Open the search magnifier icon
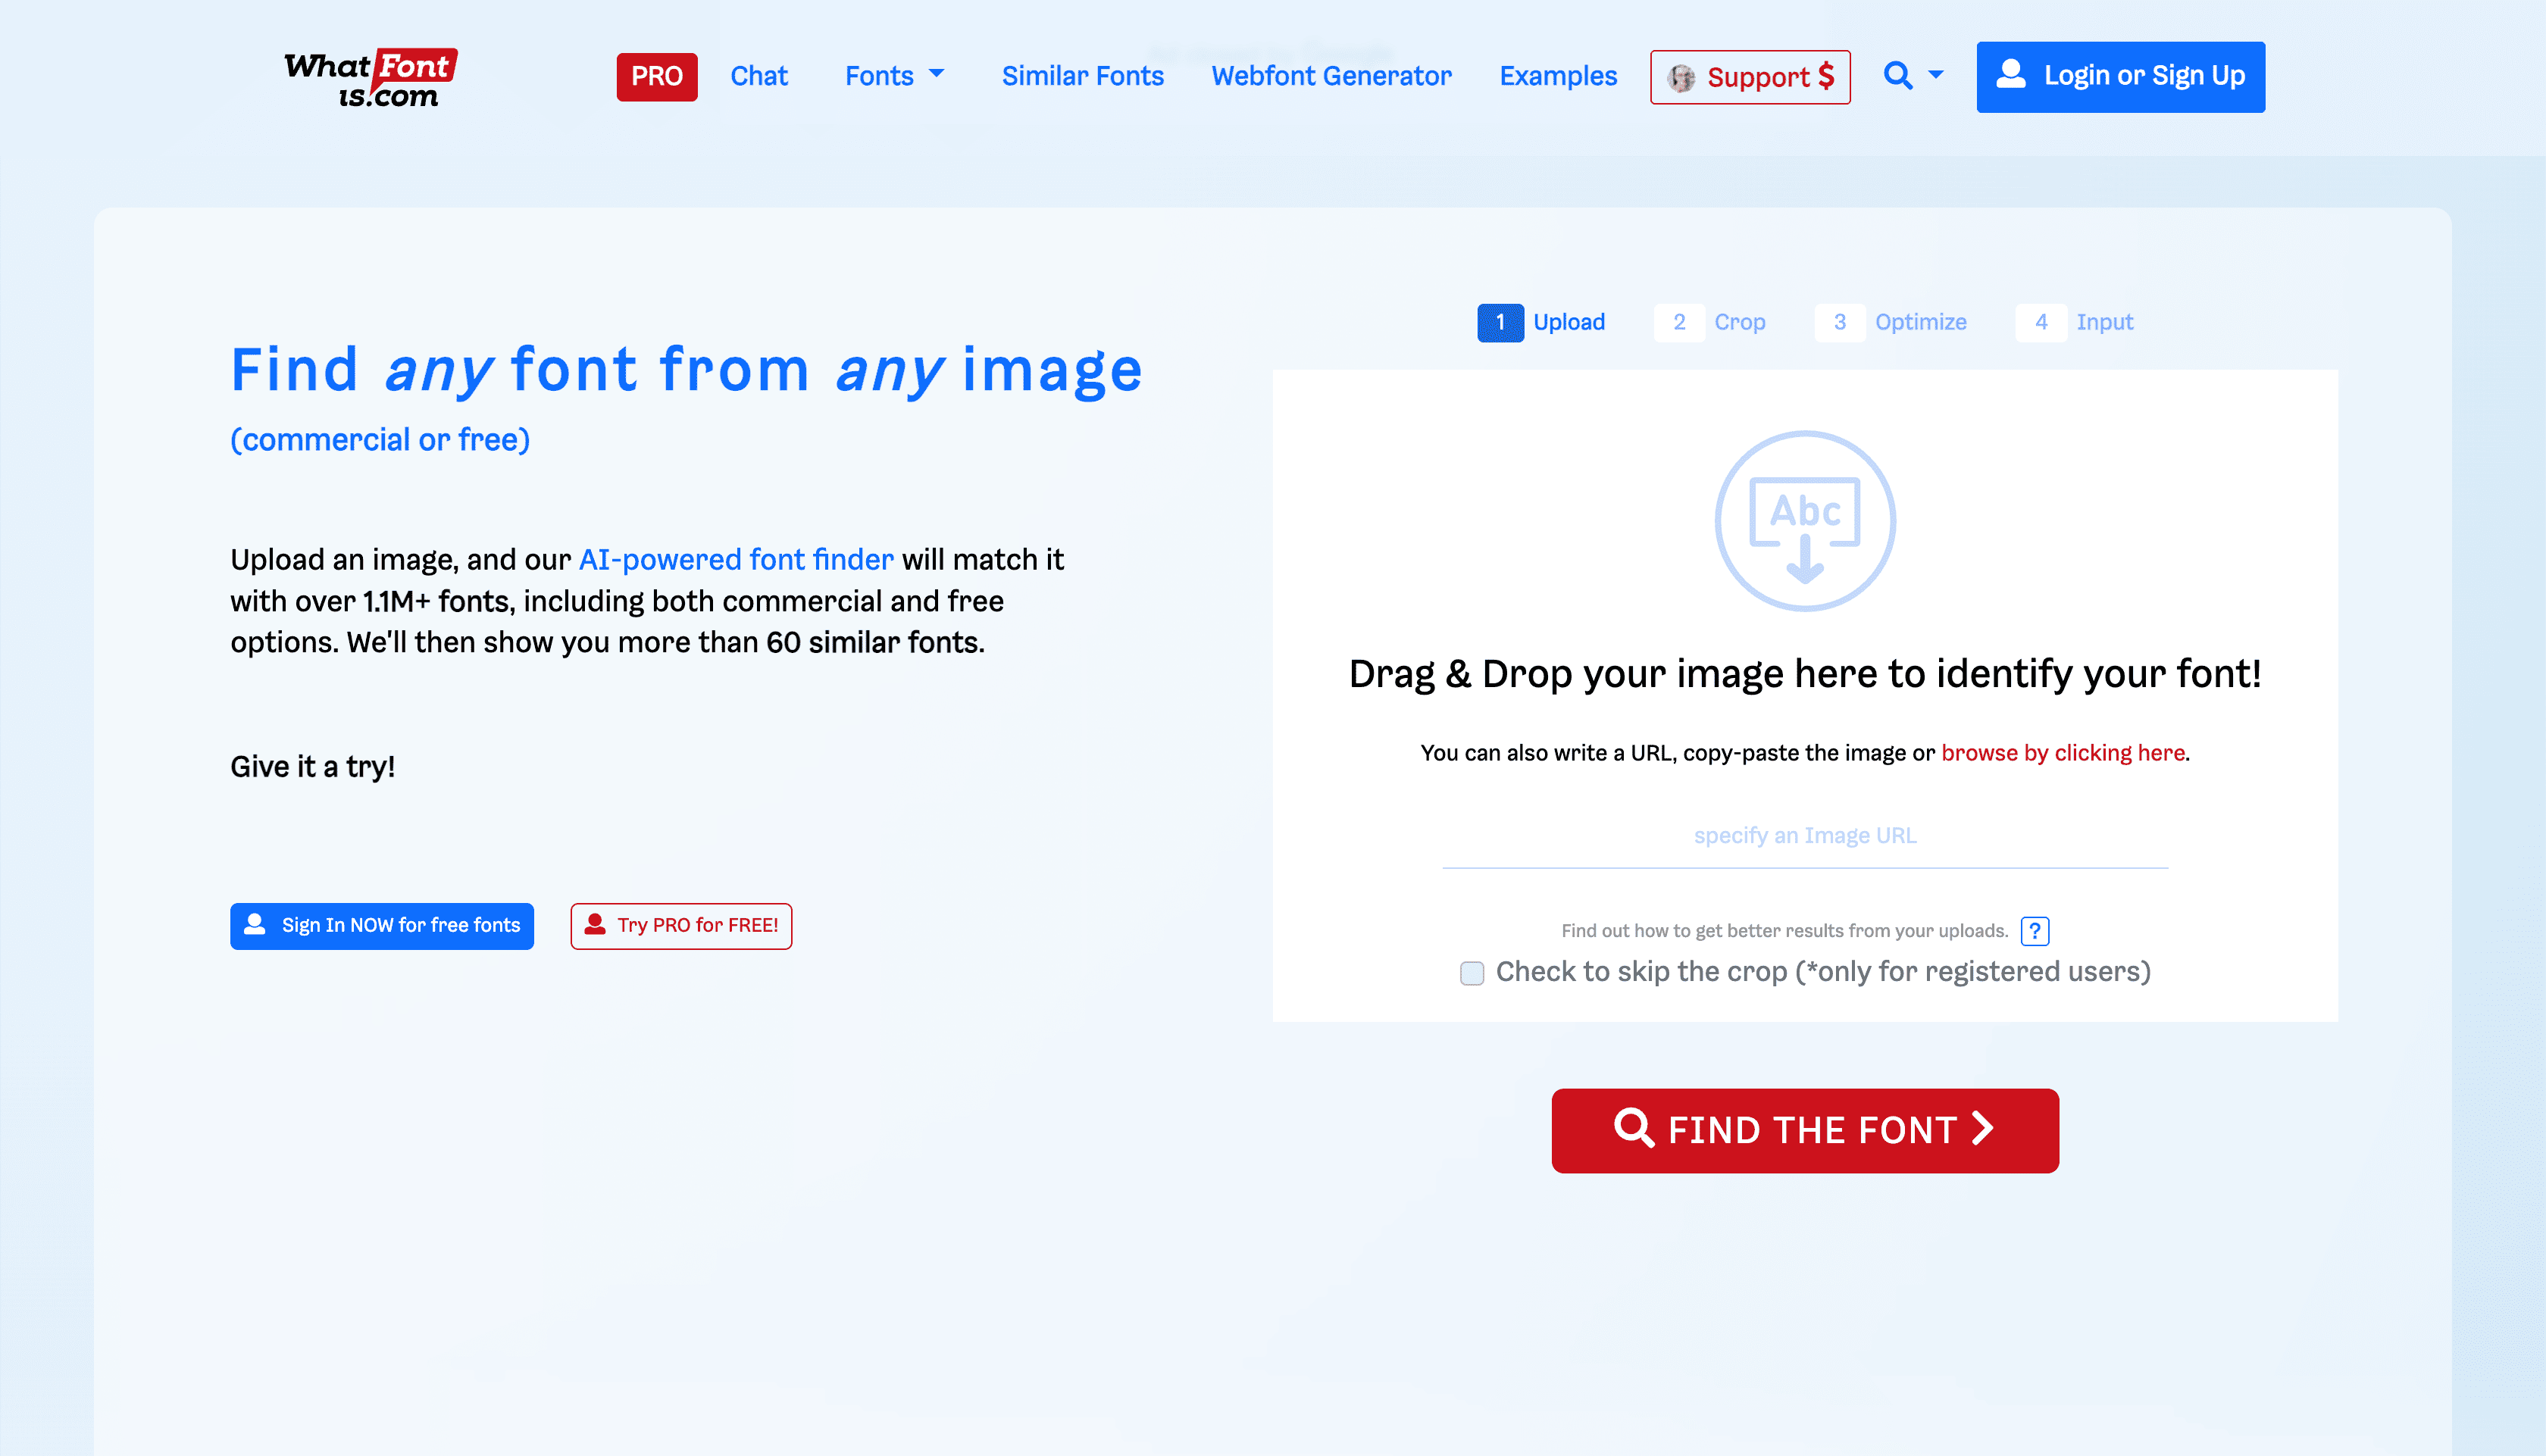The image size is (2546, 1456). pos(1896,76)
